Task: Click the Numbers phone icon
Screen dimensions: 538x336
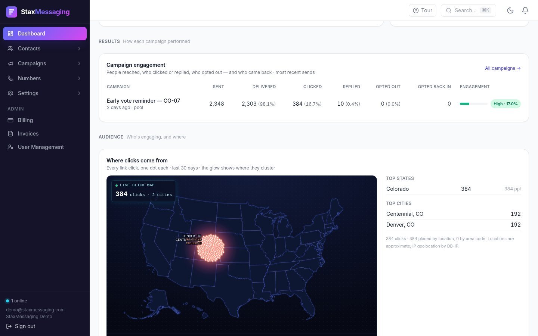Action: point(10,78)
